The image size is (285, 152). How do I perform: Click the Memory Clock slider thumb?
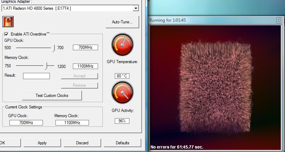(x=46, y=66)
